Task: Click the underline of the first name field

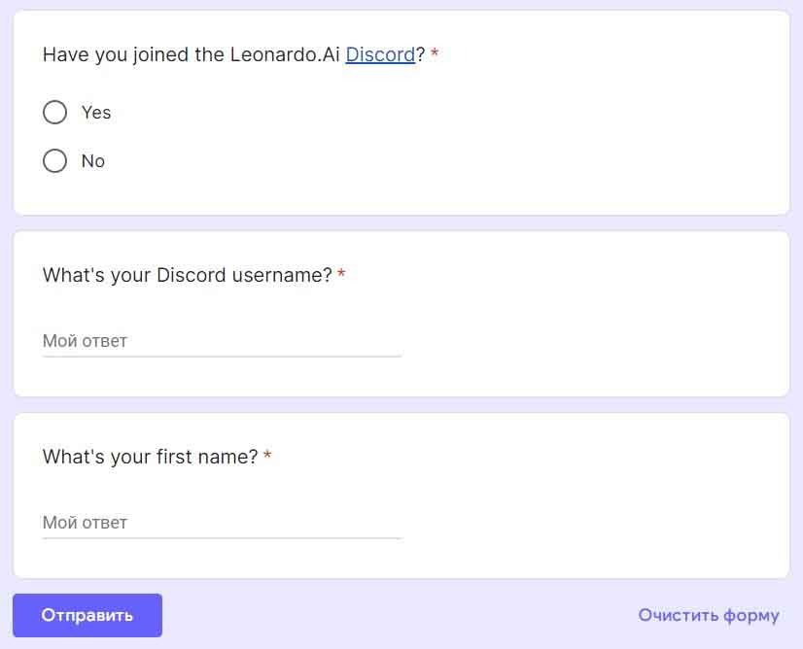Action: pos(222,538)
